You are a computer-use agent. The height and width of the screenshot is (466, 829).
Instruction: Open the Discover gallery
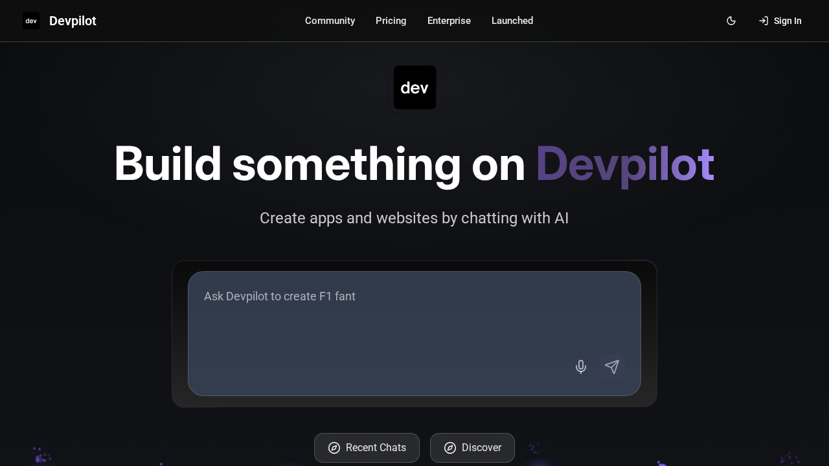[472, 447]
